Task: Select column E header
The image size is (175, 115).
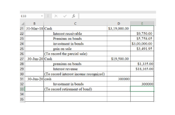Action: (x=142, y=24)
